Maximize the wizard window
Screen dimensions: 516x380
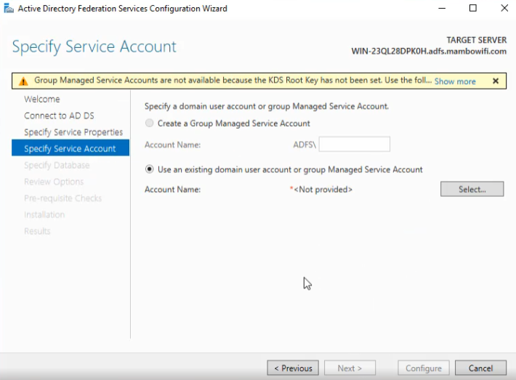[x=473, y=8]
